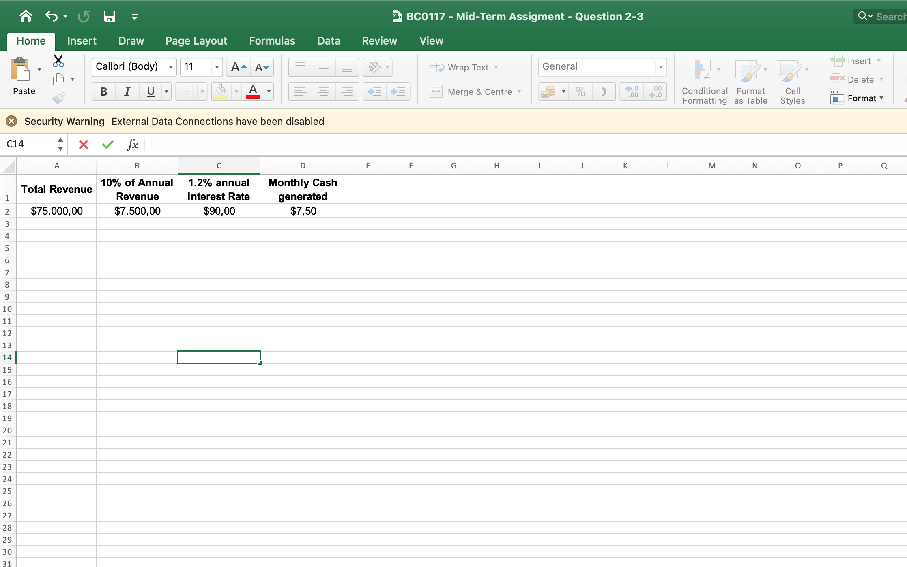Click the fx Insert Function button

(x=132, y=144)
